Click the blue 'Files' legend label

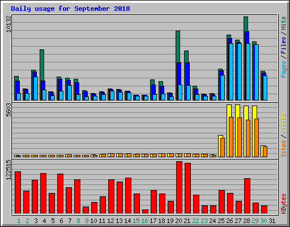[283, 45]
